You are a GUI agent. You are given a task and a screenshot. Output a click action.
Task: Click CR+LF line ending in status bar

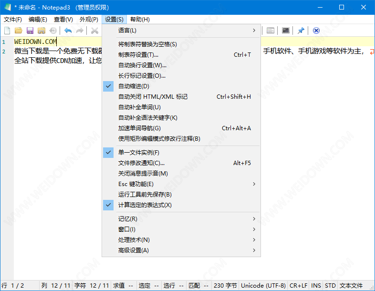pos(299,286)
